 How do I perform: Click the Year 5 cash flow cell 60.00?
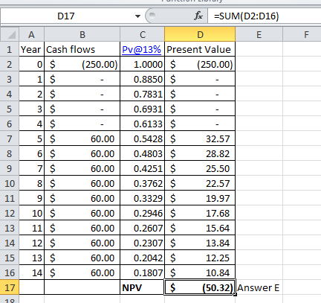pos(82,138)
